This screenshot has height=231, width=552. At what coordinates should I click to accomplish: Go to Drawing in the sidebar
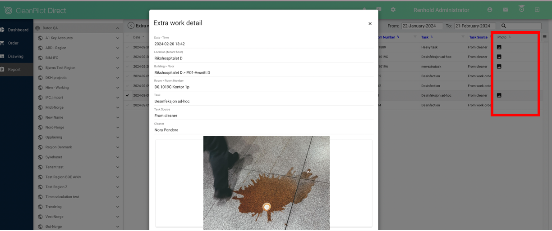(16, 57)
